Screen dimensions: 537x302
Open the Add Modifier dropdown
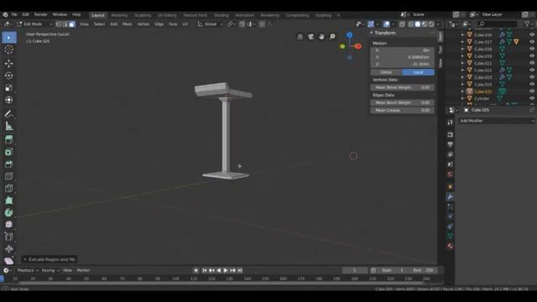tap(496, 121)
